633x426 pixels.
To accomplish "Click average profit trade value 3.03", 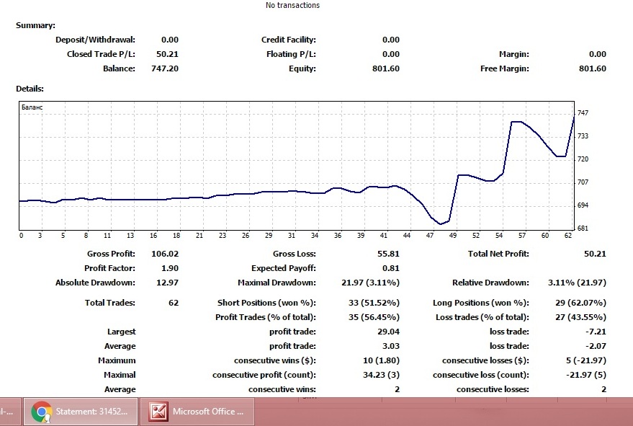I will 390,347.
